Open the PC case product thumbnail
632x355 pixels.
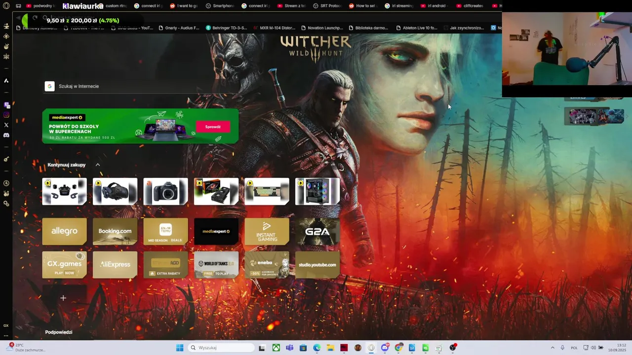coord(317,191)
